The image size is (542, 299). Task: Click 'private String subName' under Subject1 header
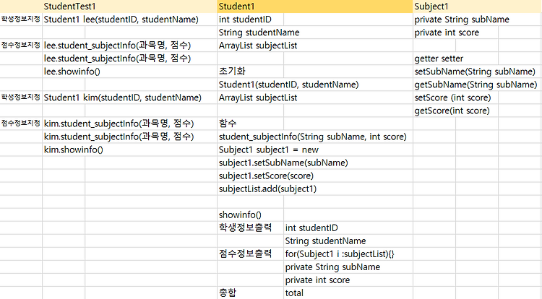[x=462, y=19]
